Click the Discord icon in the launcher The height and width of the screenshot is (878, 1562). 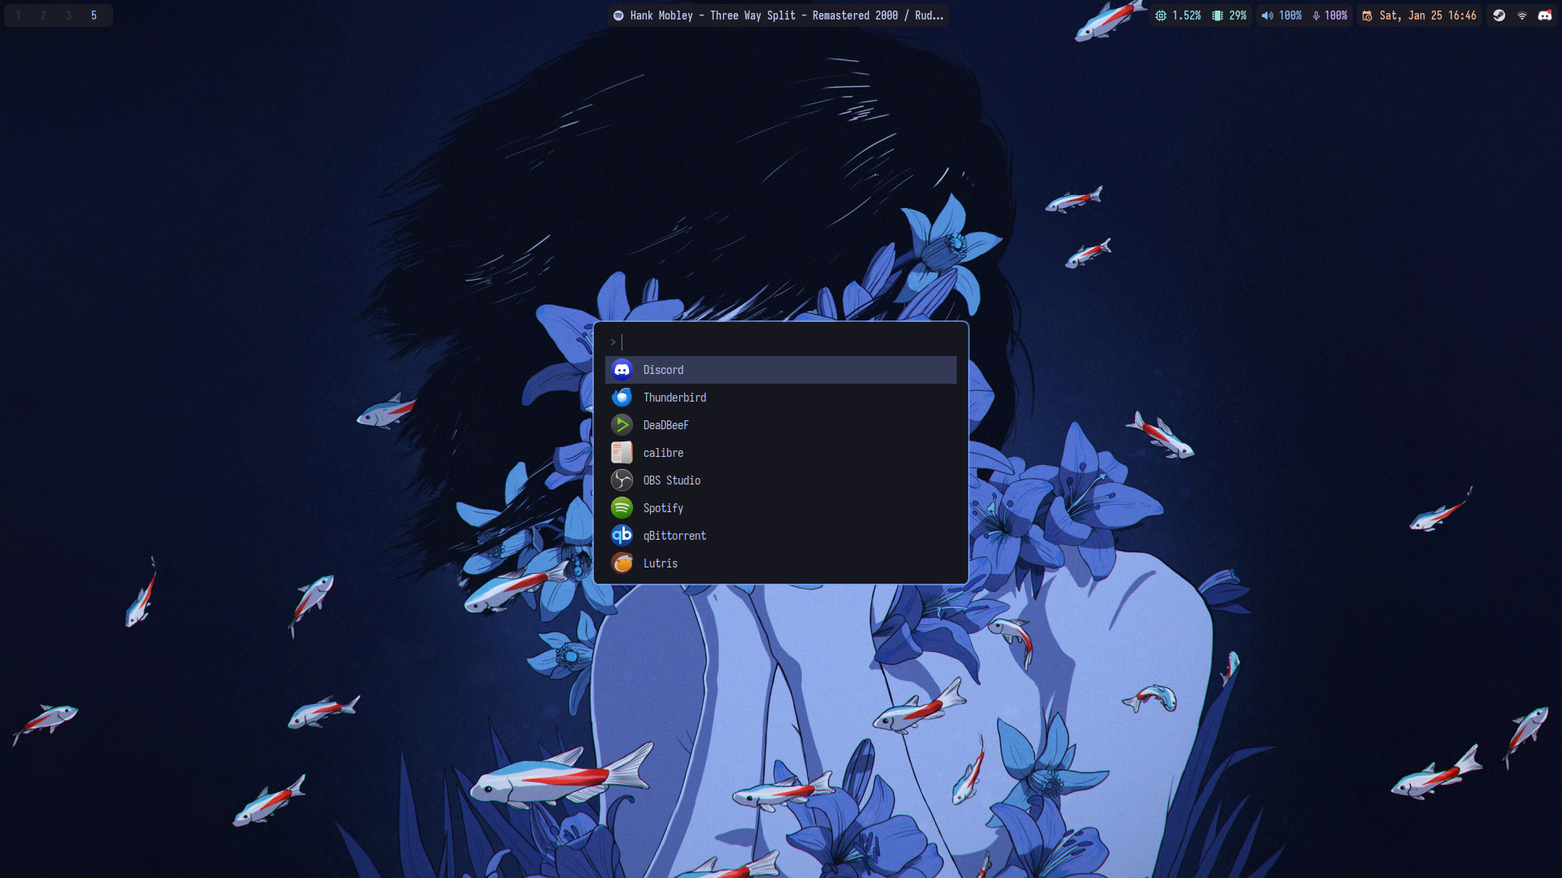(622, 370)
